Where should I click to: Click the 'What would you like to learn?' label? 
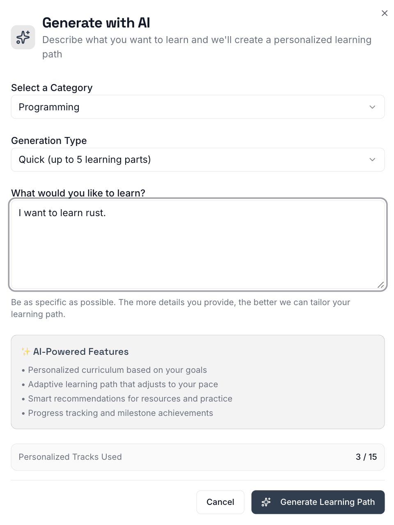pos(78,193)
